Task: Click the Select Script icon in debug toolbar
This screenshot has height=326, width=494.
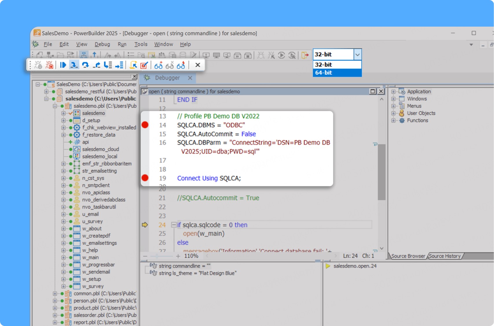Action: coord(133,65)
